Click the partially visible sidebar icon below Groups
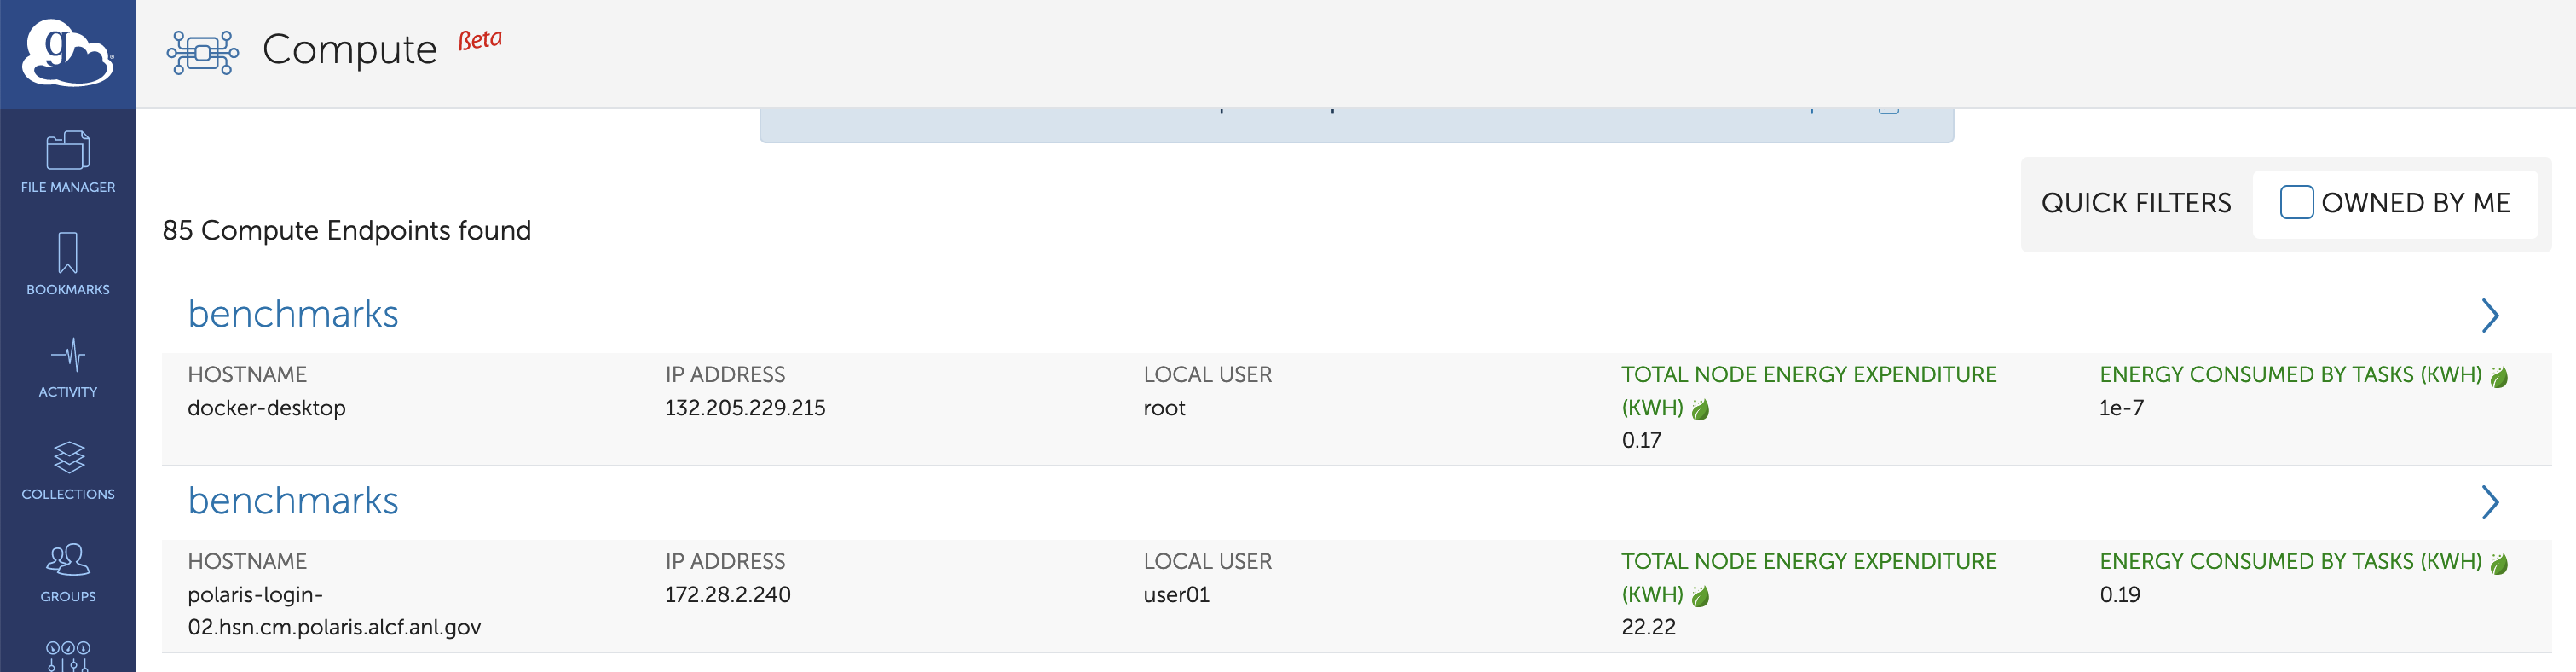Screen dimensions: 2576x672 68,655
